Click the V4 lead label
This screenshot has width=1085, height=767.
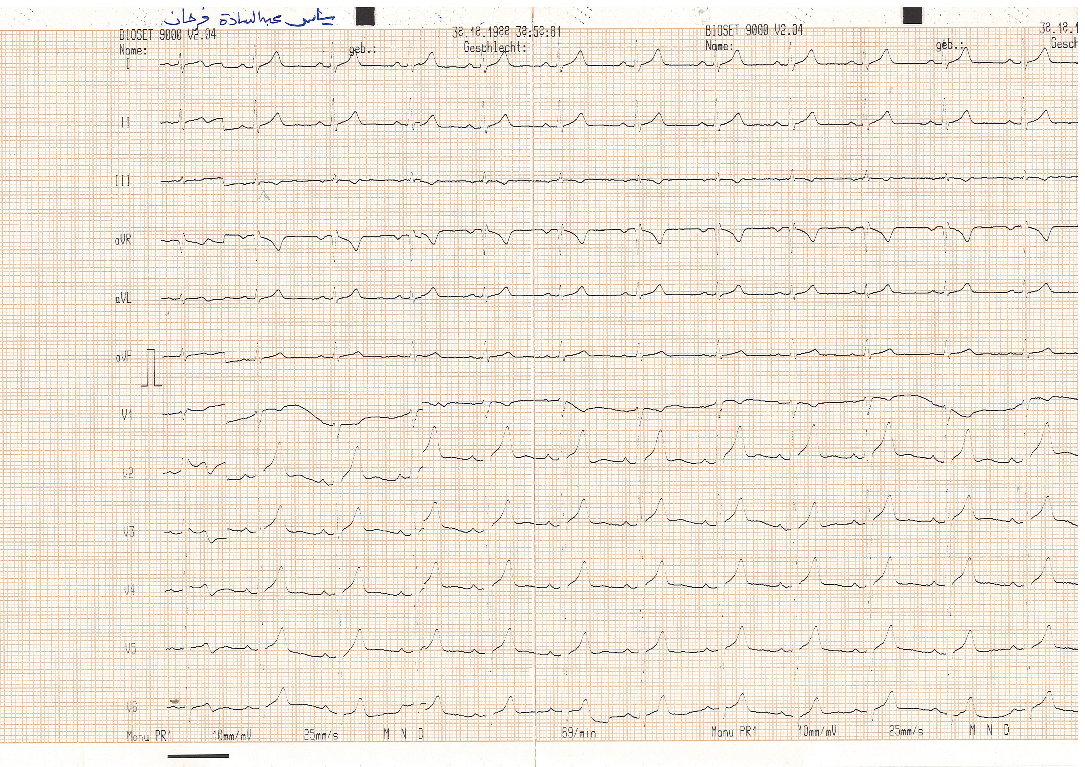[x=130, y=590]
